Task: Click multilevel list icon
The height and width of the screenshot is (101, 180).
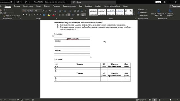Action: pyautogui.click(x=69, y=11)
